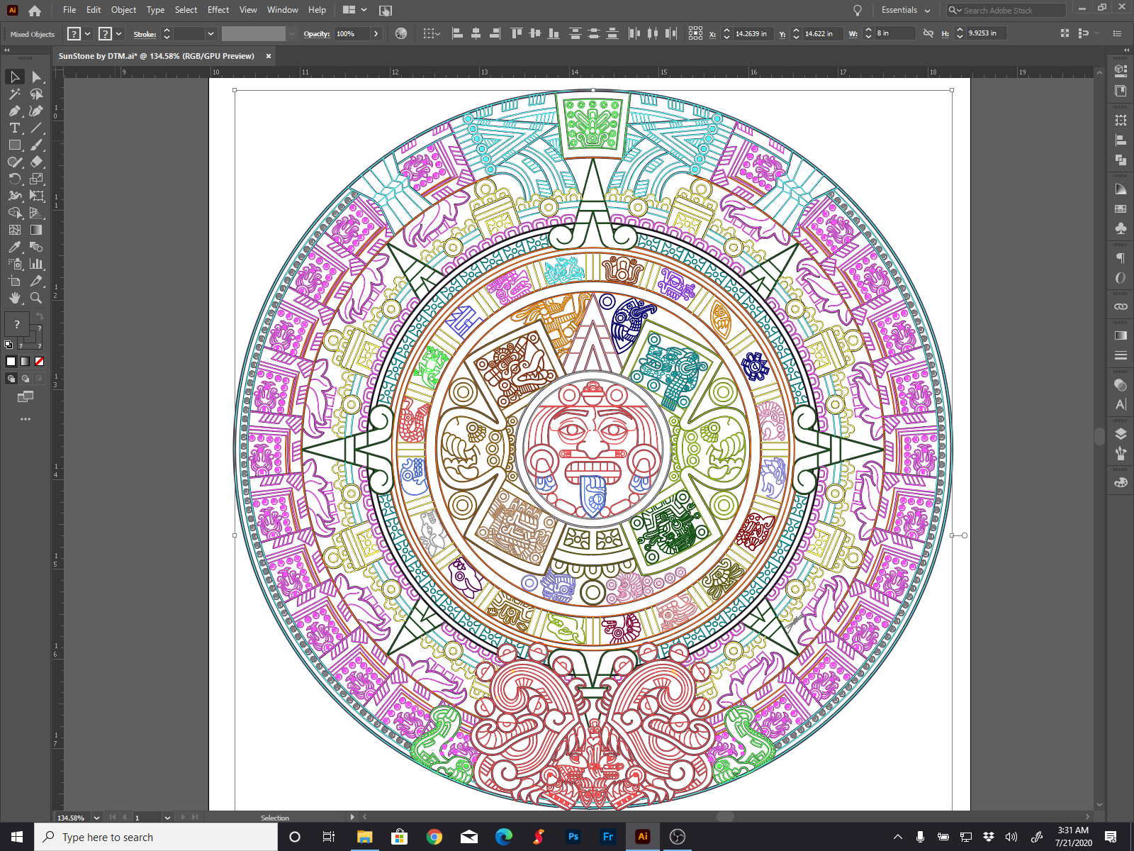Select the Width tool
Screen dimensions: 1134x851
click(x=15, y=196)
